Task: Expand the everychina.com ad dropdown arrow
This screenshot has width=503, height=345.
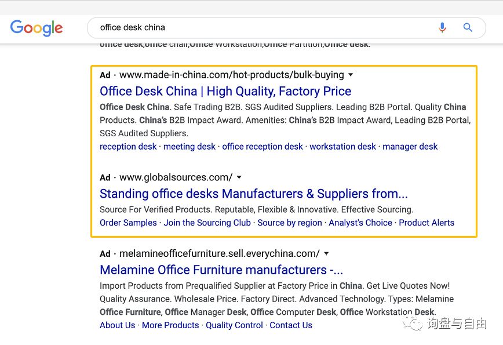Action: 326,253
